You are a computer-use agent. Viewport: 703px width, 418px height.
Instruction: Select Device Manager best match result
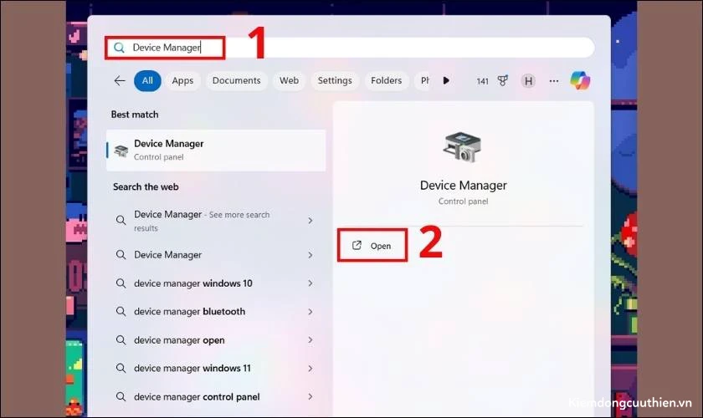click(216, 150)
